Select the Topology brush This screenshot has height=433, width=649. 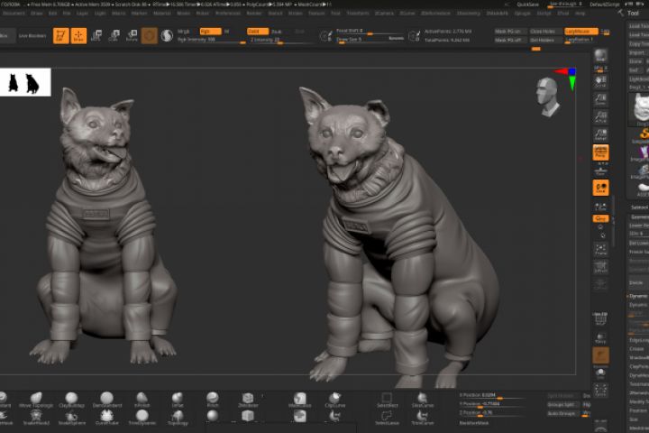178,418
